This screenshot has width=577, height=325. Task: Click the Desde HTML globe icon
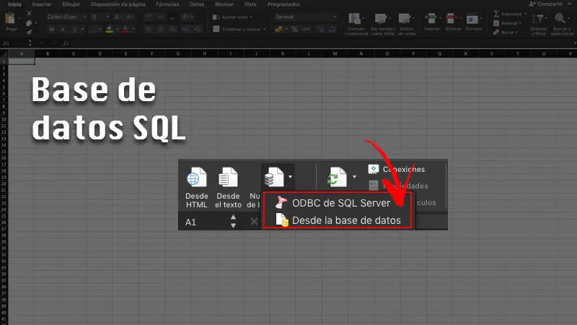[196, 178]
